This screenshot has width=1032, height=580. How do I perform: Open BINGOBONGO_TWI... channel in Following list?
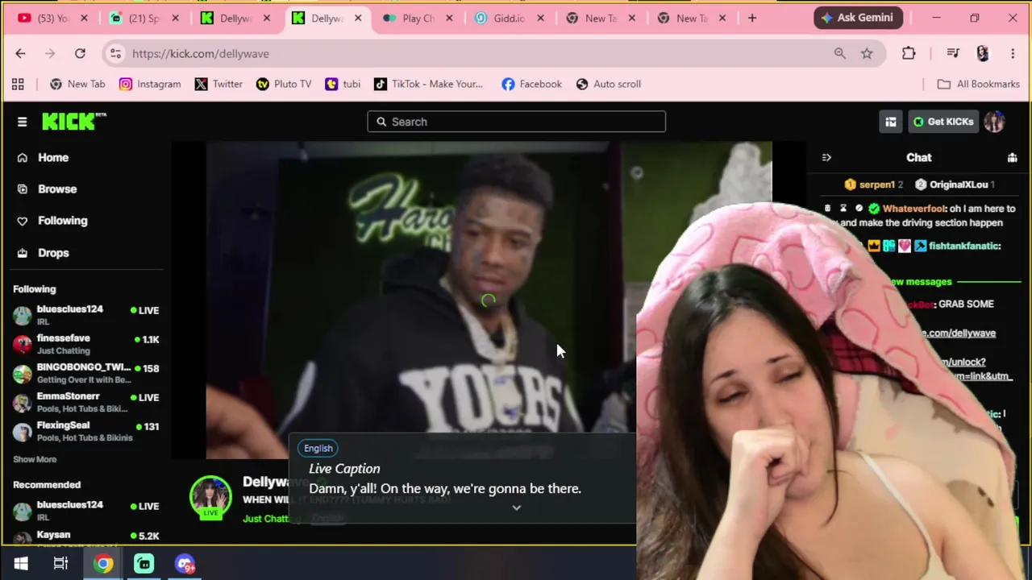[85, 373]
